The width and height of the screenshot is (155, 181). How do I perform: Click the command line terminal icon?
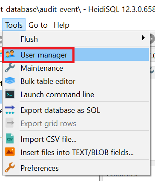(x=10, y=94)
